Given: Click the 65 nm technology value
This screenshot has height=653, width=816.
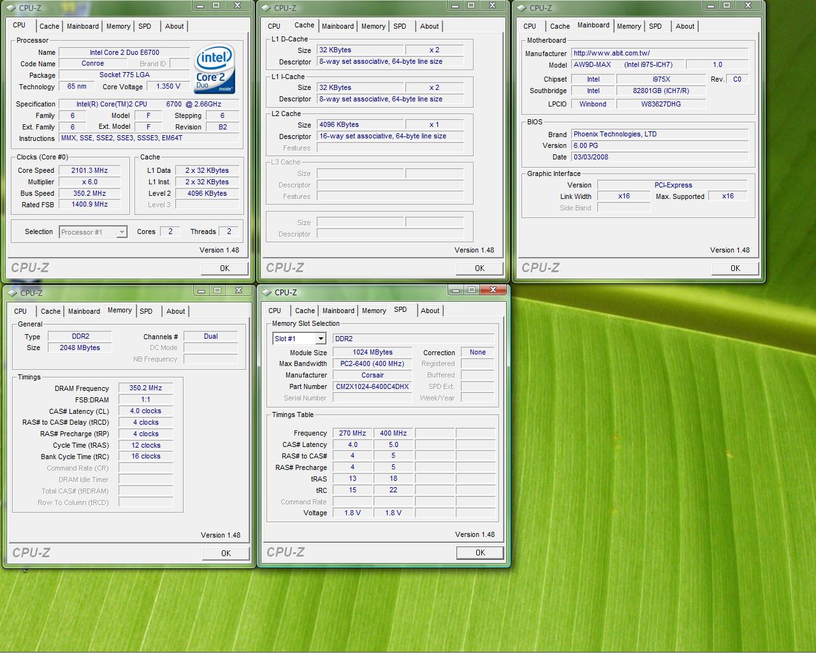Looking at the screenshot, I should point(76,86).
